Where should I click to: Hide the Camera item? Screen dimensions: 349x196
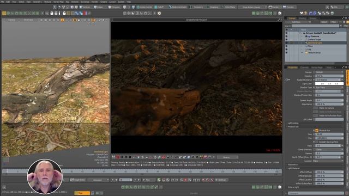click(286, 36)
